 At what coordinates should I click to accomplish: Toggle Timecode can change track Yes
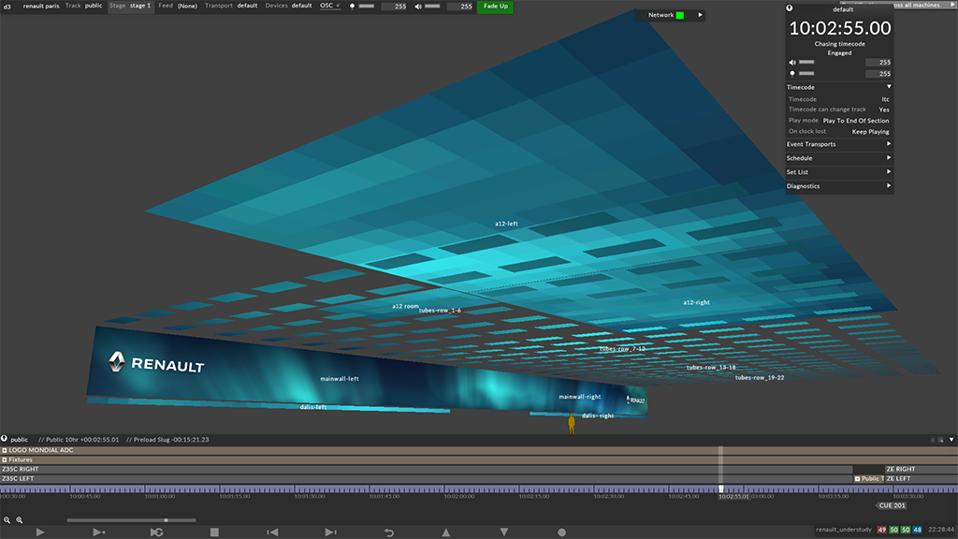(884, 109)
